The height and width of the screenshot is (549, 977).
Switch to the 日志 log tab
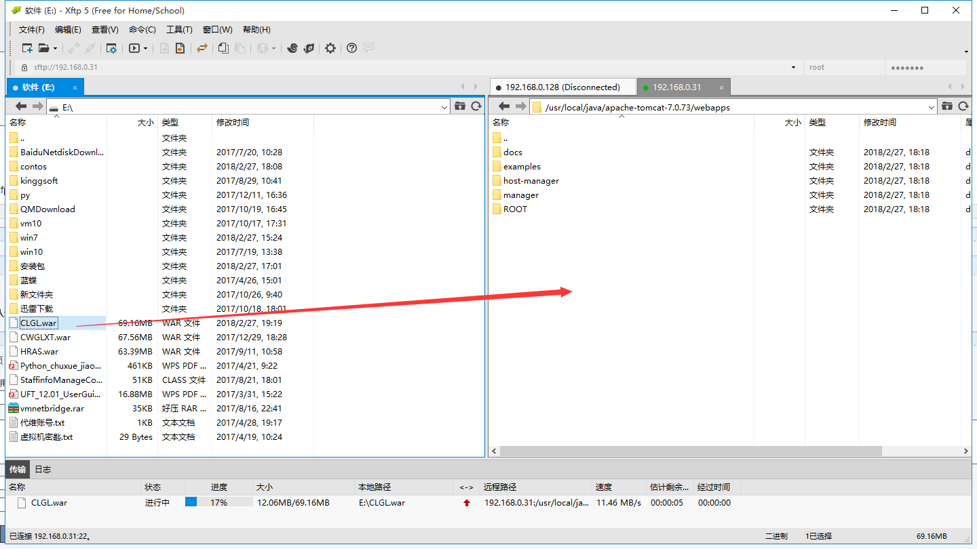click(x=43, y=470)
